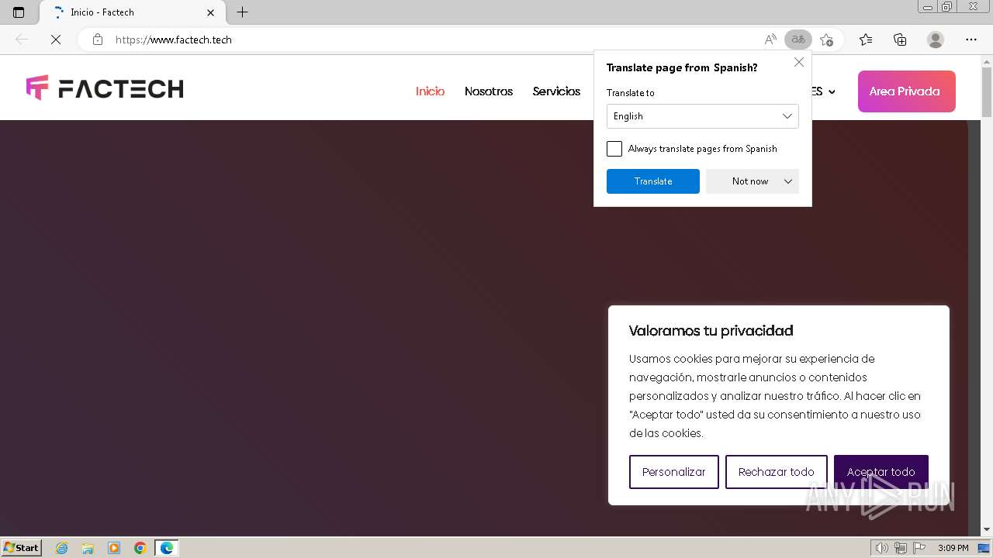Launch Internet Explorer from taskbar

[62, 548]
